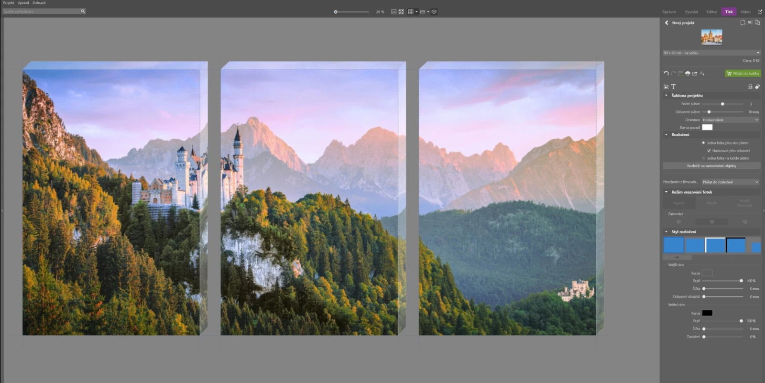Click the new project page icon

(743, 22)
